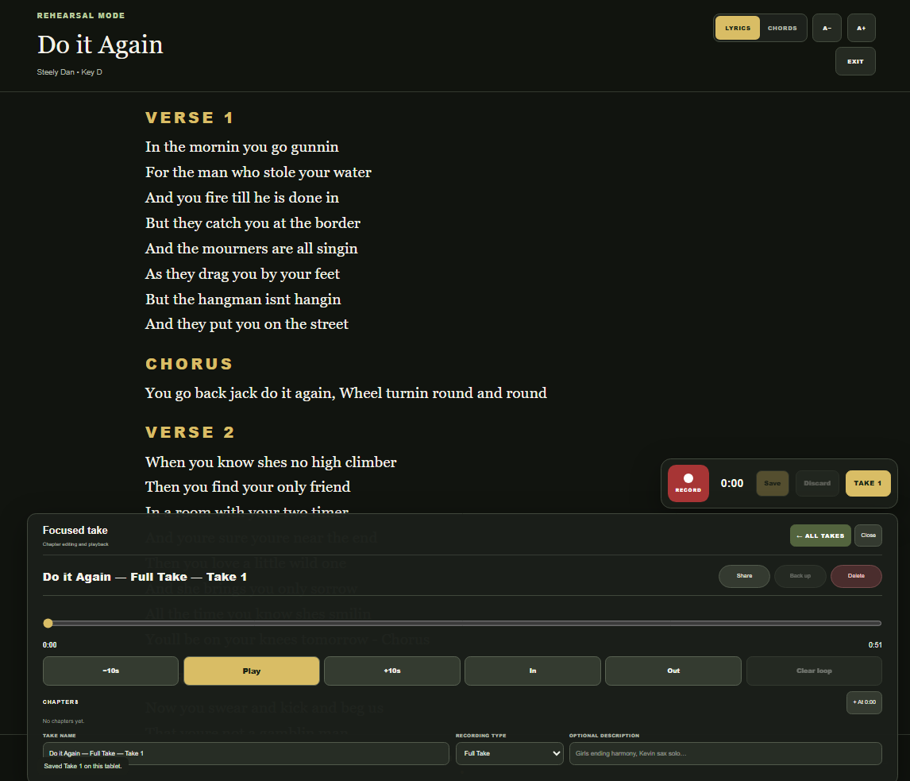Click the 0:51 duration label
Screen dimensions: 910x781
874,645
